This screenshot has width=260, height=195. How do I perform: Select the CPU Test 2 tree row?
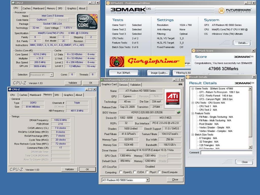click(208, 110)
